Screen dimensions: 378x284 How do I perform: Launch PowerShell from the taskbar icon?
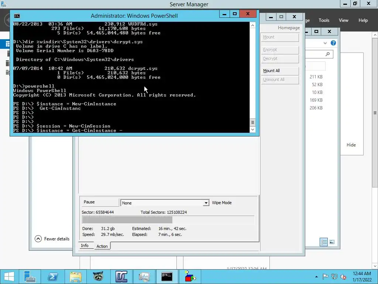[52, 277]
